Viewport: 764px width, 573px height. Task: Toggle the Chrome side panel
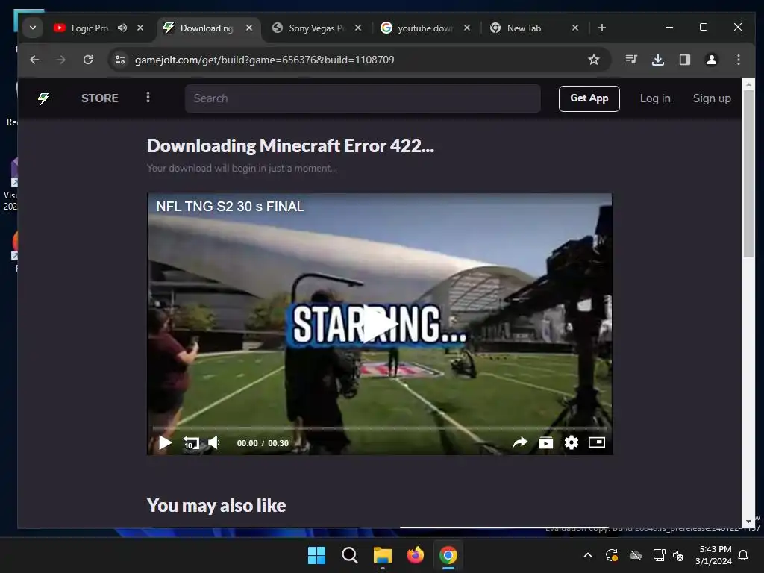685,60
